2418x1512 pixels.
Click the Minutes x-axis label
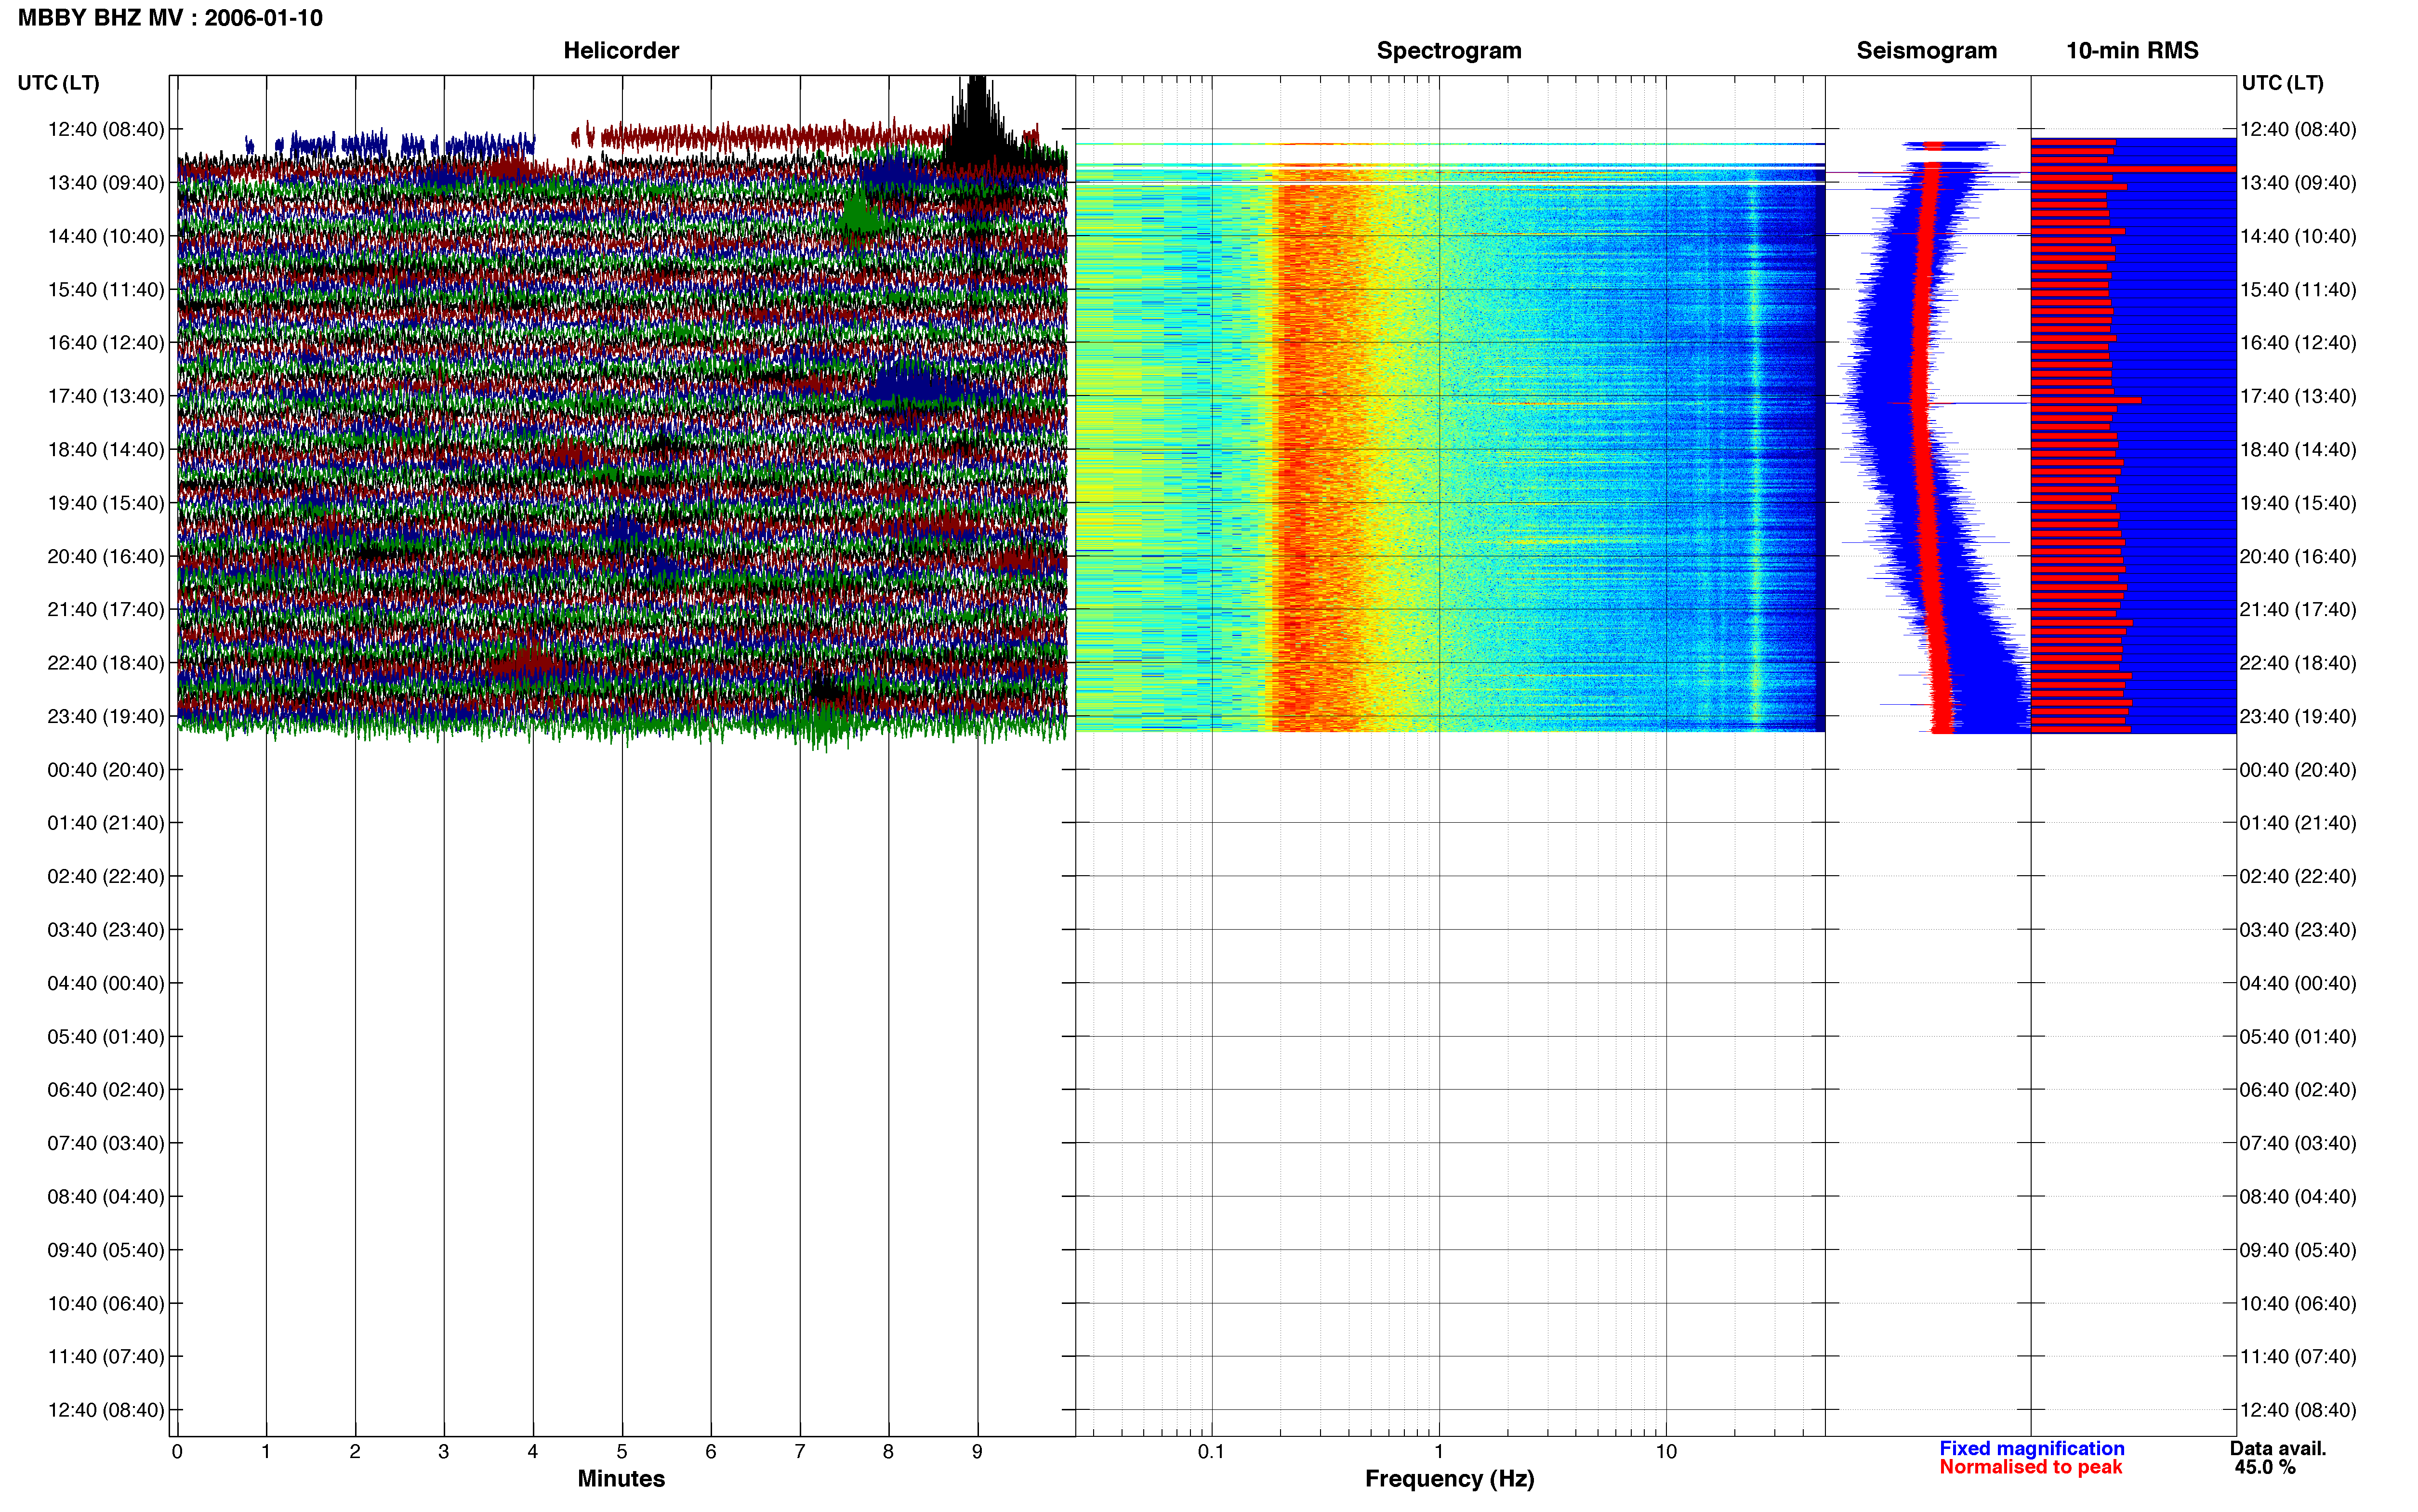(x=621, y=1479)
